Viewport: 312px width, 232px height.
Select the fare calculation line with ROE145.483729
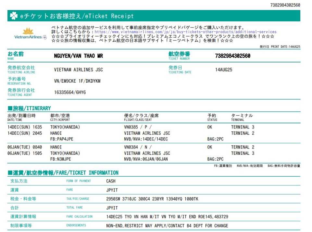coord(167,217)
